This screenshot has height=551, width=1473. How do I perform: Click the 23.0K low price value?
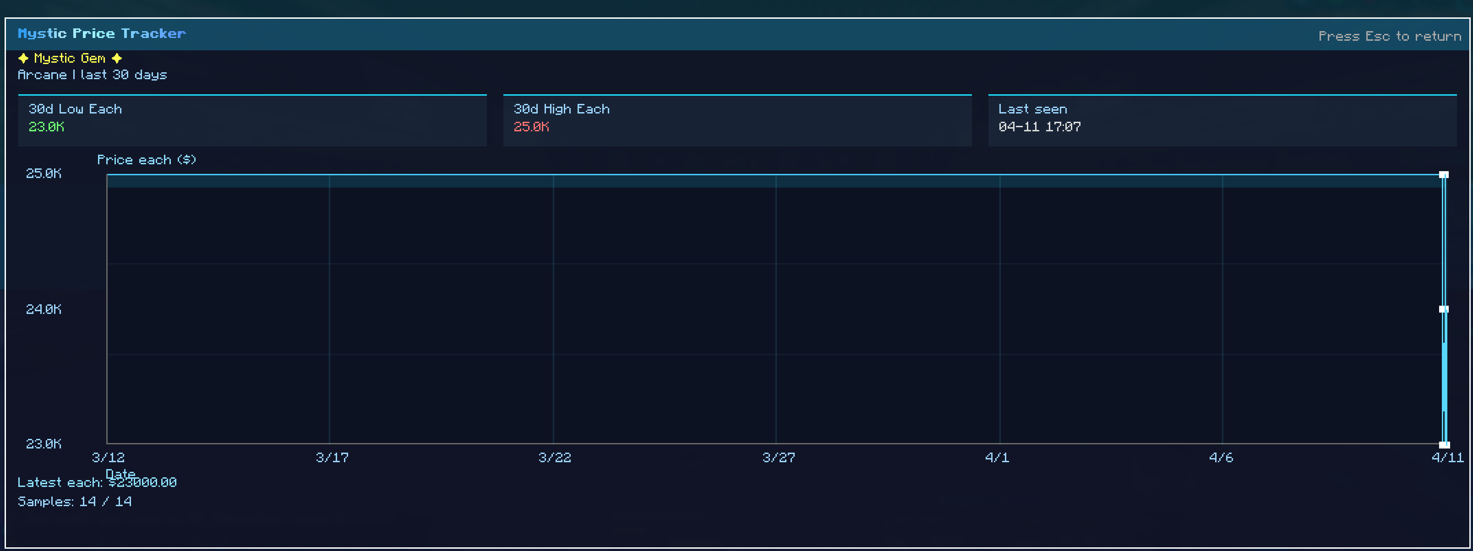pos(46,127)
